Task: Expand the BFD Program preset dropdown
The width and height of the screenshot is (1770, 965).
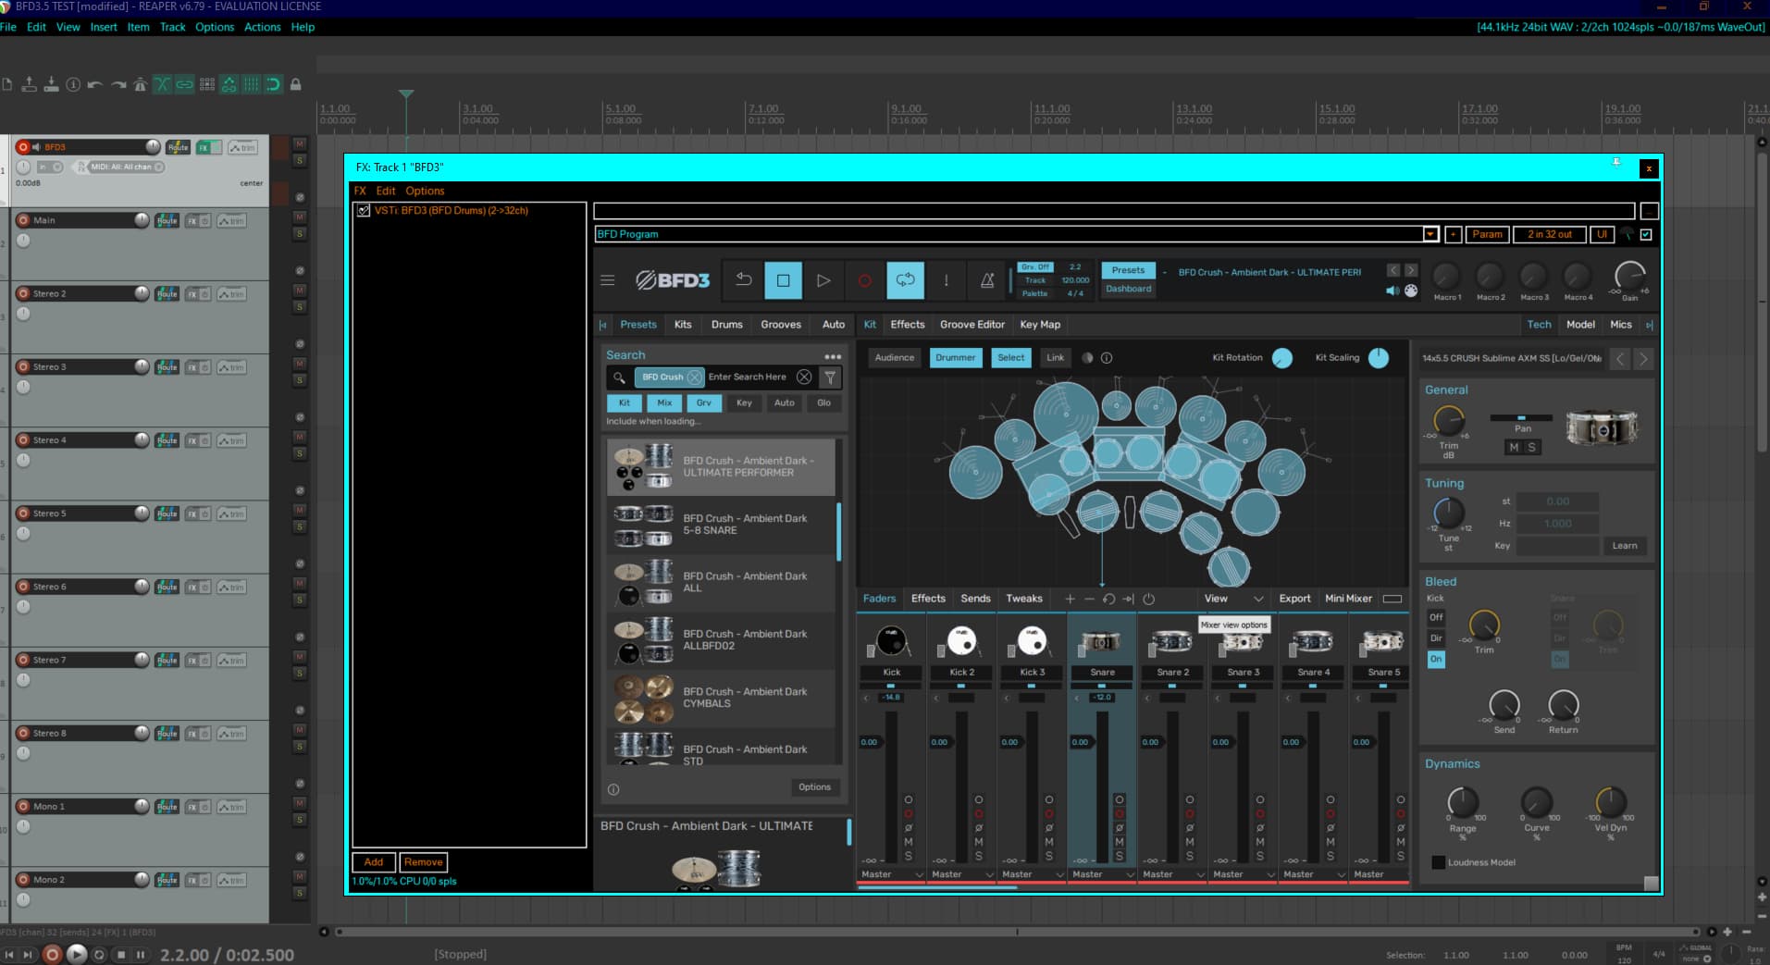Action: (1430, 234)
